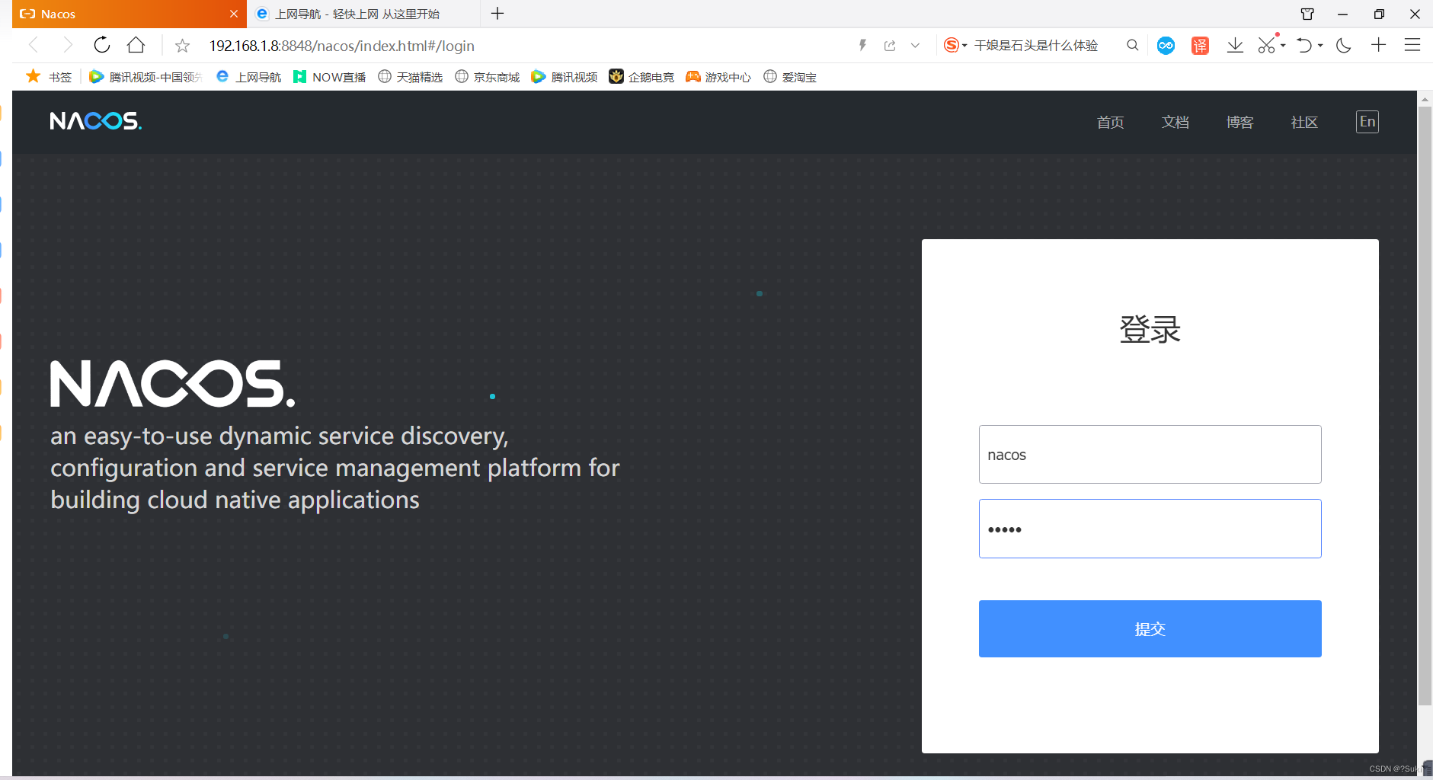
Task: Restore down the browser window
Action: tap(1379, 14)
